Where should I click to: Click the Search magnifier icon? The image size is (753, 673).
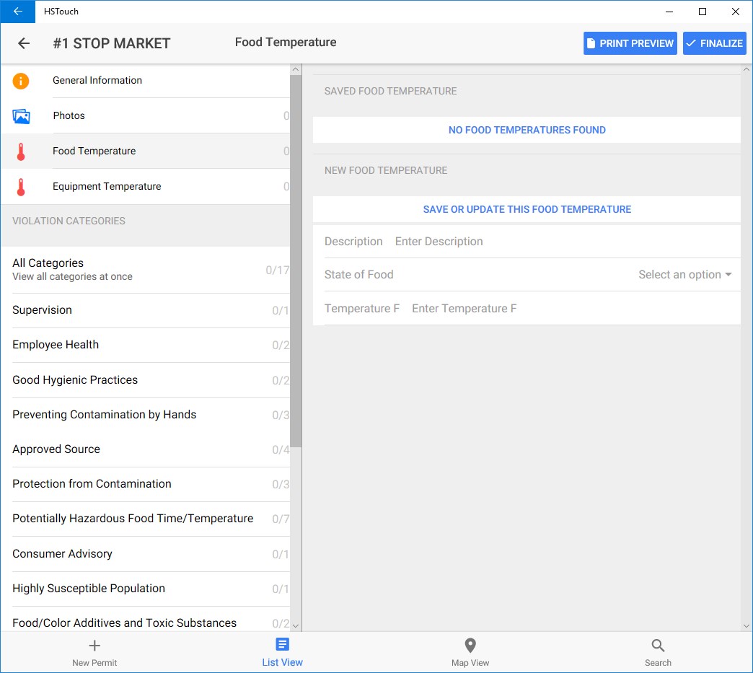tap(658, 645)
